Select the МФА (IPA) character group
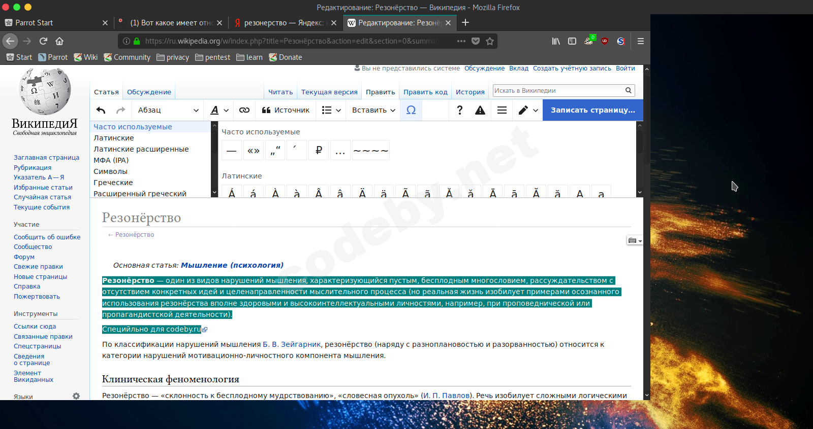The height and width of the screenshot is (429, 813). [x=150, y=160]
